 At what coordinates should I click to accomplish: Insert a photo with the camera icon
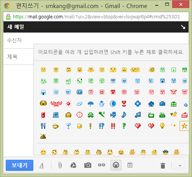click(x=88, y=165)
